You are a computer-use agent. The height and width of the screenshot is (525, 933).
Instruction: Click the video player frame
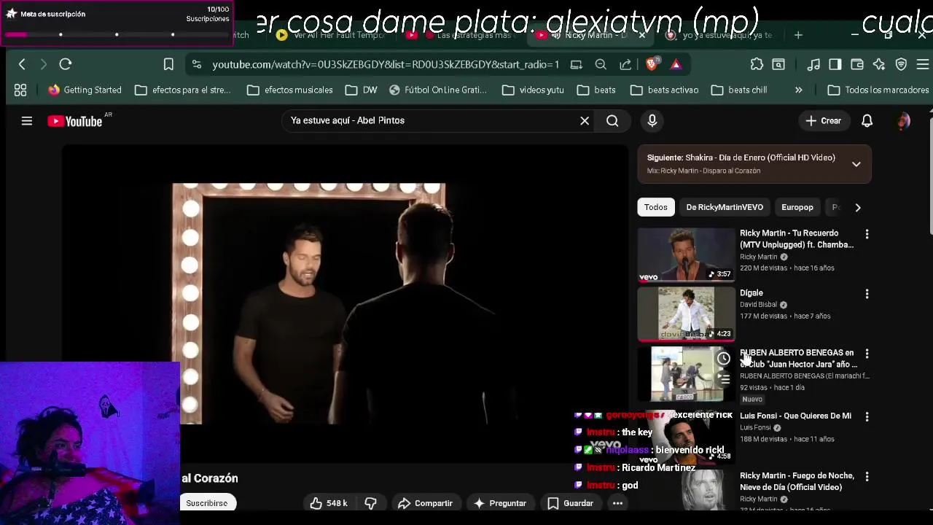click(x=345, y=303)
